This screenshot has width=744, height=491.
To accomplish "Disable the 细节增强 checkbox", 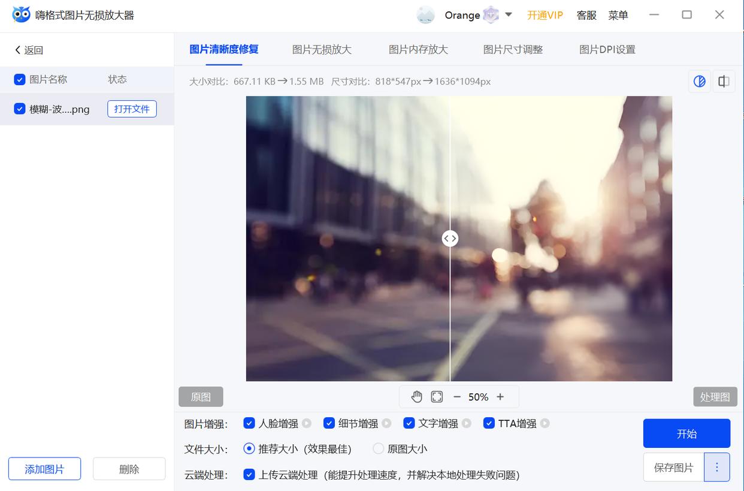I will 329,423.
